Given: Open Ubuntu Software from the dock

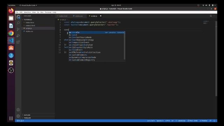Looking at the screenshot, I should coord(11,48).
